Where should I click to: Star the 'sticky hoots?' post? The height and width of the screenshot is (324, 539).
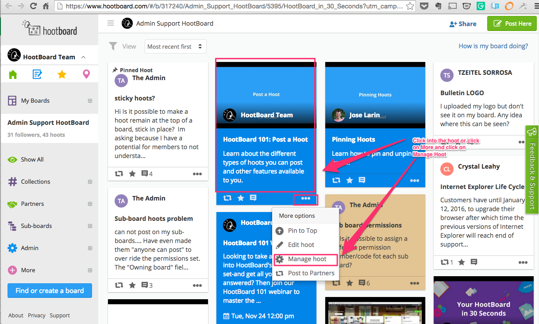pyautogui.click(x=132, y=174)
